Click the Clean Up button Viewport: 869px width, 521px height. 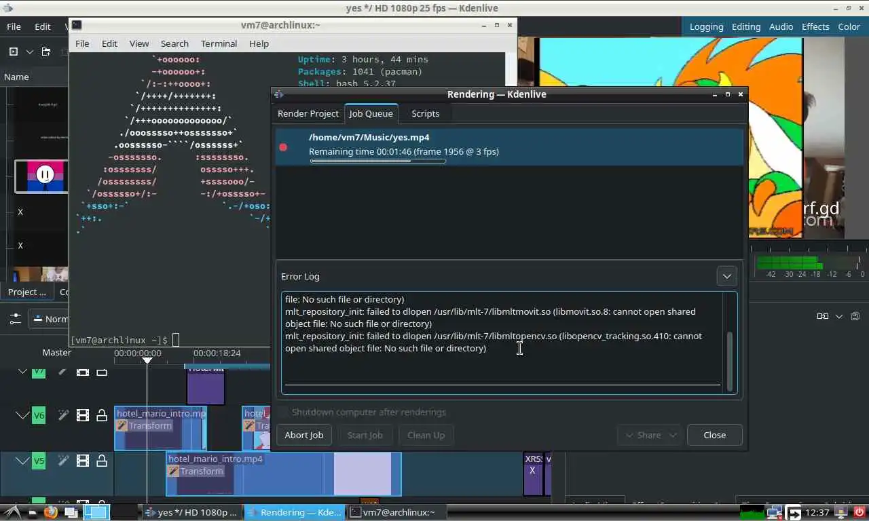[x=426, y=435]
